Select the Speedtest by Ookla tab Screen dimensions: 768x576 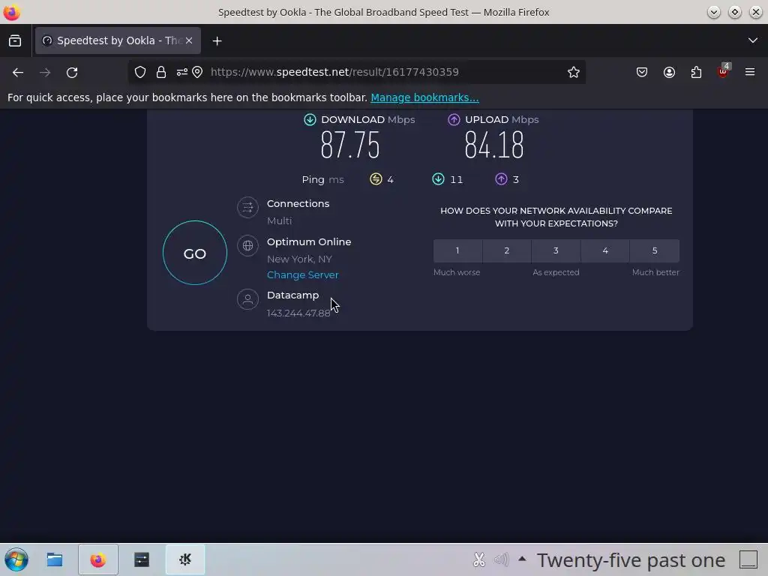tap(118, 40)
